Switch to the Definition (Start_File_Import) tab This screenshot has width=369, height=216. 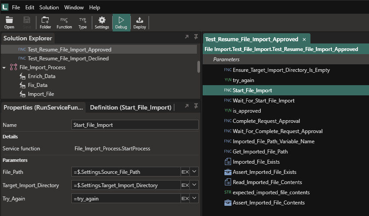(x=130, y=107)
